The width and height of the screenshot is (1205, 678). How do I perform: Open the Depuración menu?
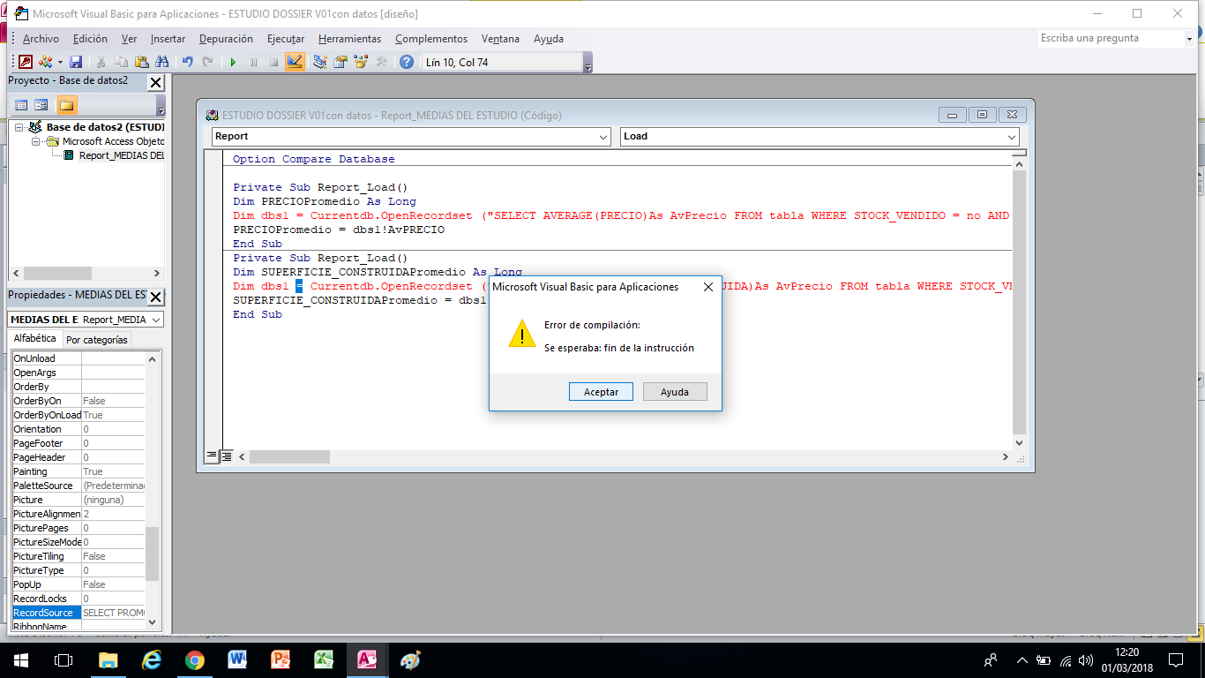coord(226,39)
